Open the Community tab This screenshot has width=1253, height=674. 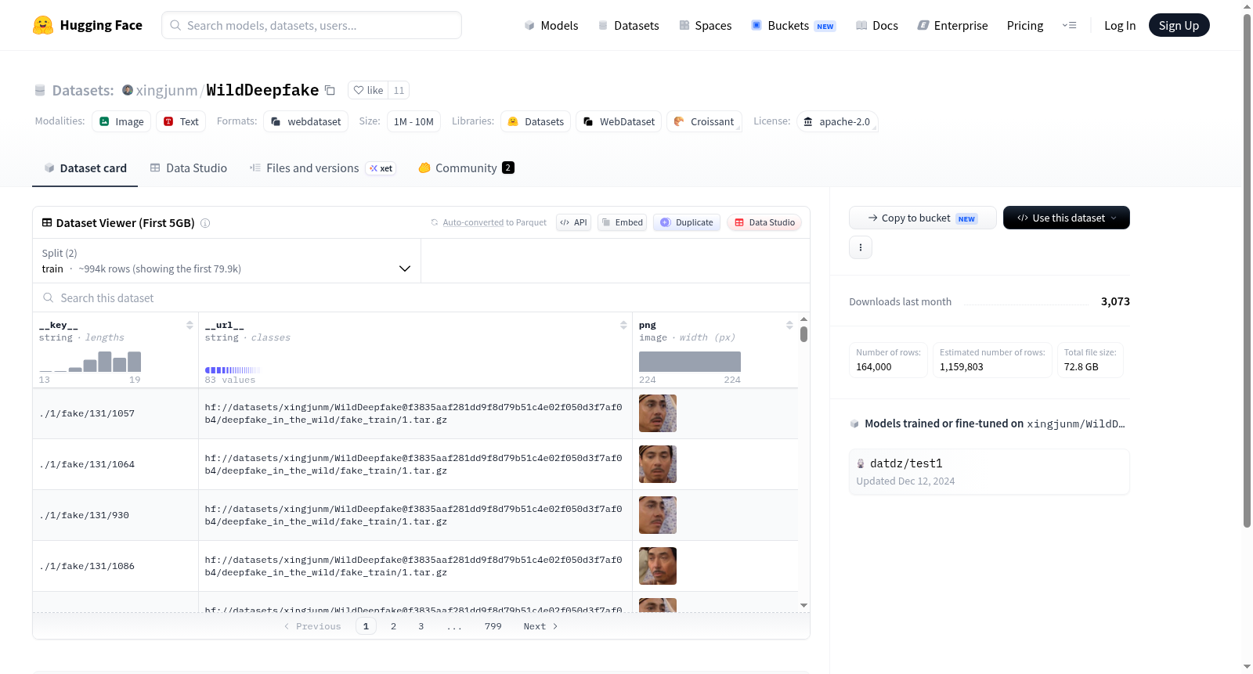point(466,168)
